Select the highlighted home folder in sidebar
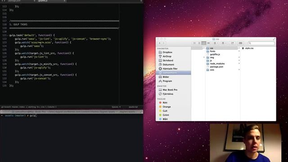288x162 pixels. (173, 73)
